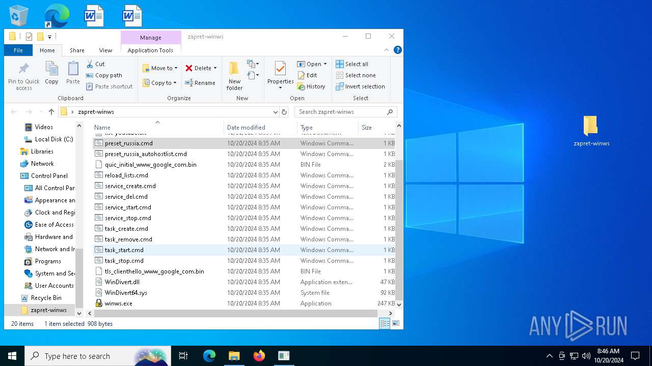
Task: Open Local Disk (C:) in sidebar
Action: coord(53,139)
